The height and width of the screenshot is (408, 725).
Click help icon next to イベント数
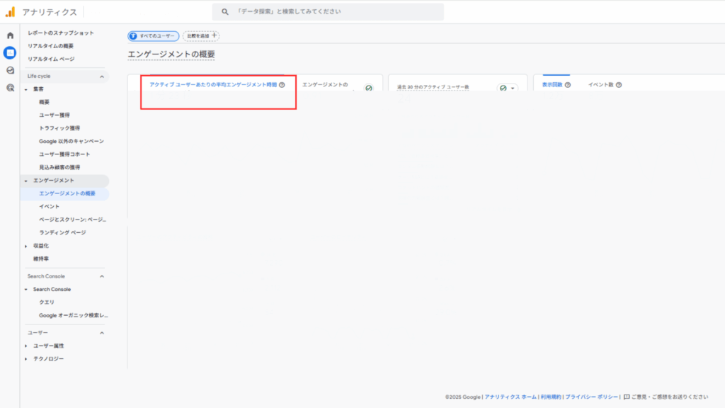click(x=619, y=85)
